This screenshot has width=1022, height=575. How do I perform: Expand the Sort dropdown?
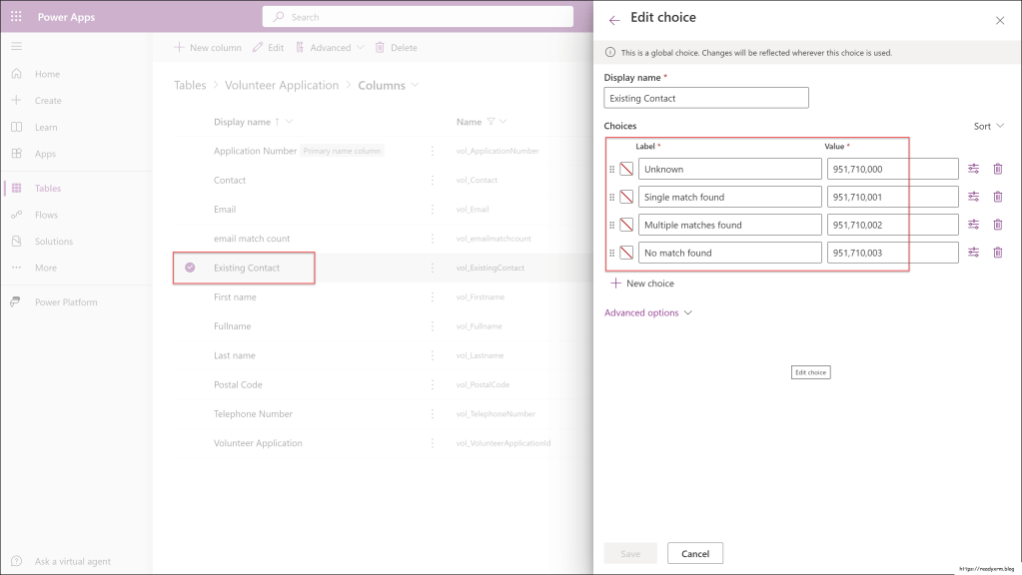tap(988, 126)
